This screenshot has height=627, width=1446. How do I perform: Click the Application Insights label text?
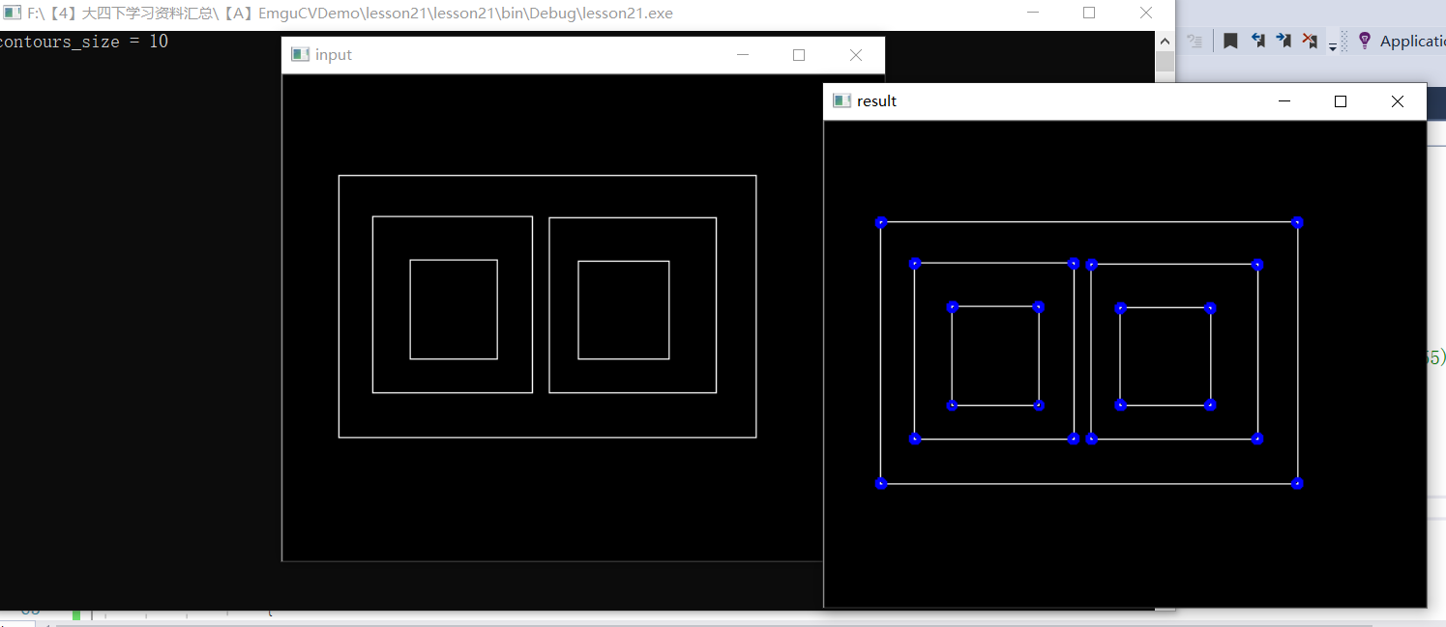(1412, 41)
